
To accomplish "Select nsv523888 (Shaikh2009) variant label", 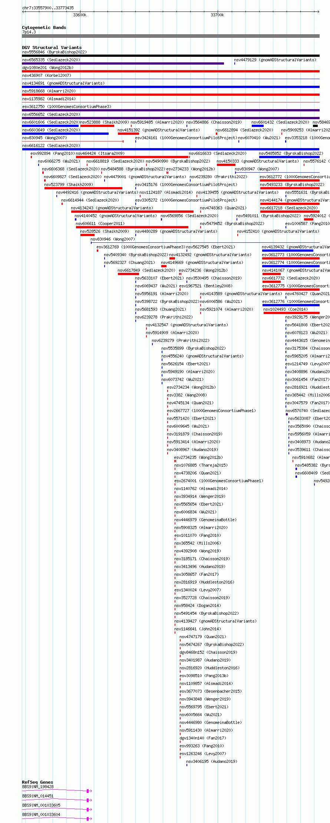I will tap(105, 123).
